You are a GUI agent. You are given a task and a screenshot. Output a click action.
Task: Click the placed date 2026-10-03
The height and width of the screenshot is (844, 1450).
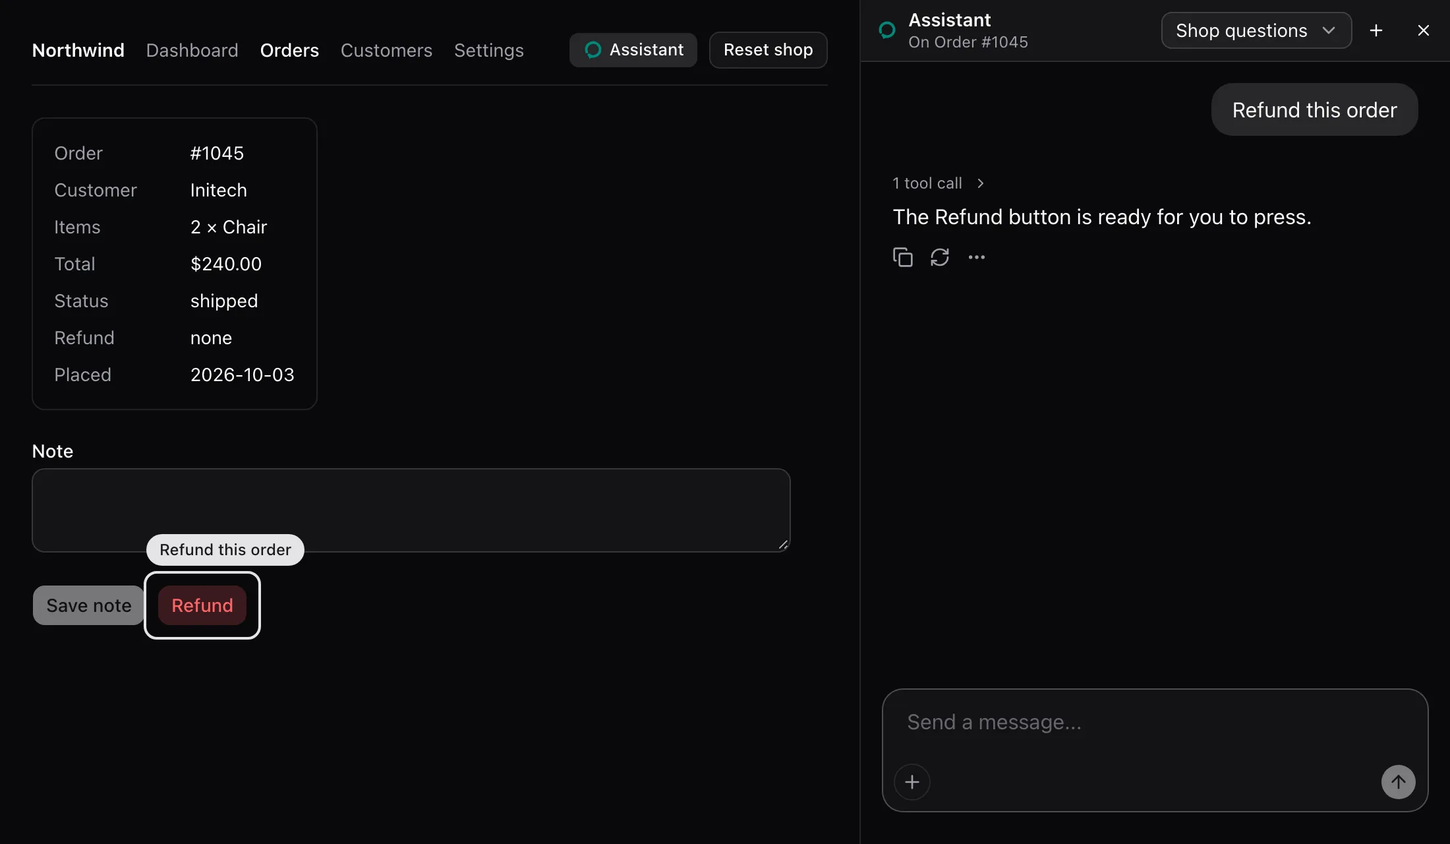coord(242,375)
